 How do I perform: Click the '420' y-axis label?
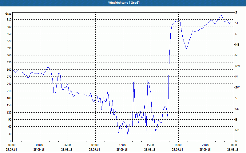[x=9, y=41]
